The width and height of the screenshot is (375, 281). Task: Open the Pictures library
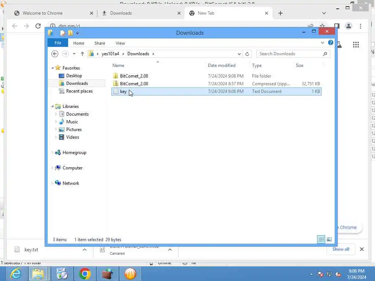(x=74, y=129)
